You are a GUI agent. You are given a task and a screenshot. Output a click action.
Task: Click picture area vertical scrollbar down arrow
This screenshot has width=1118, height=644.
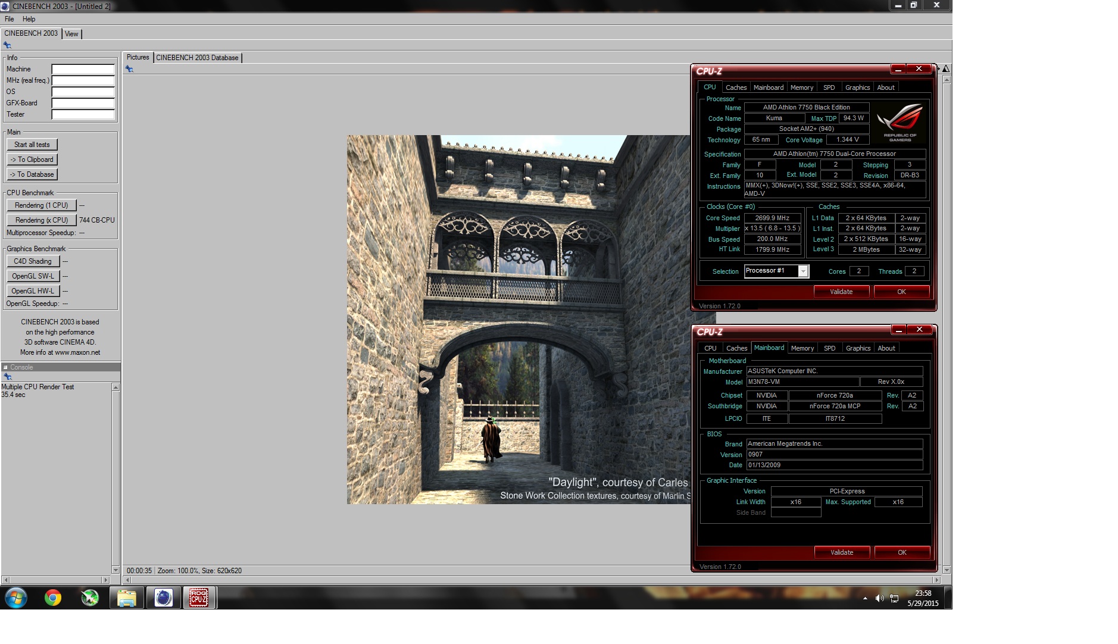click(947, 570)
